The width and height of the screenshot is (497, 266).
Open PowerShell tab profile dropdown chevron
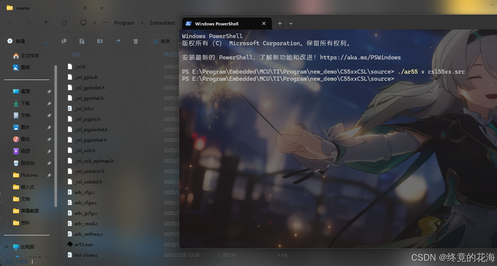[x=291, y=23]
